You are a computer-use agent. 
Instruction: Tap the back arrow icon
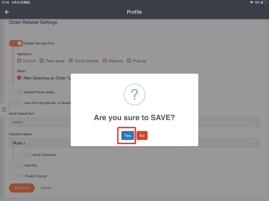pos(7,12)
